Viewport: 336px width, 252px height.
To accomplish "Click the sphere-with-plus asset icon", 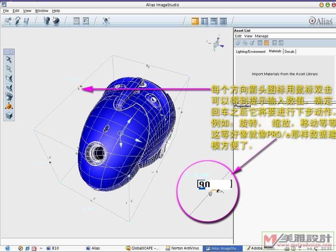I will [252, 43].
